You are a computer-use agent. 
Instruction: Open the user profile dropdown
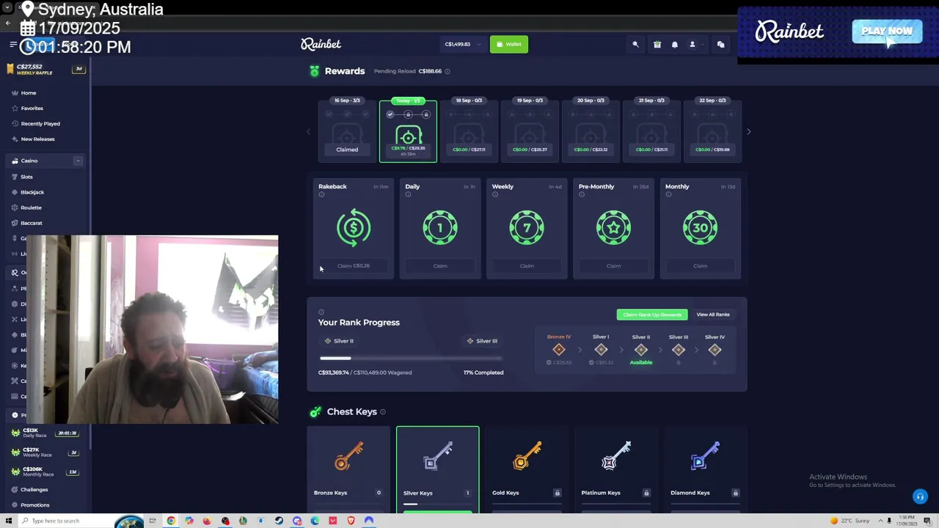695,45
